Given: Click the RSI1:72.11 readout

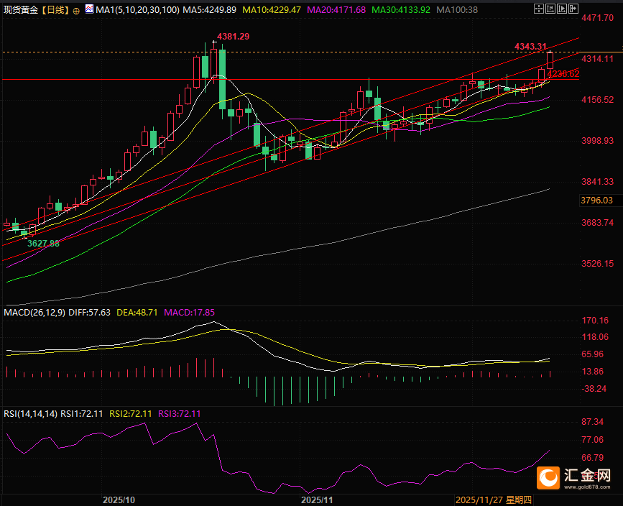Looking at the screenshot, I should [x=81, y=414].
